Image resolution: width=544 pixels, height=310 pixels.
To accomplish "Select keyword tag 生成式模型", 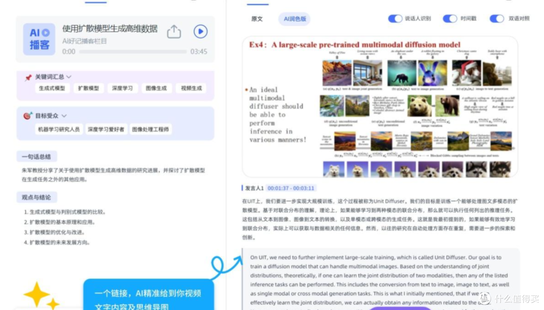I will coord(52,88).
